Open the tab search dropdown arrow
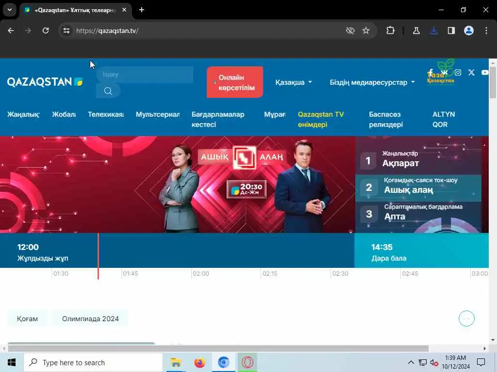 [10, 10]
